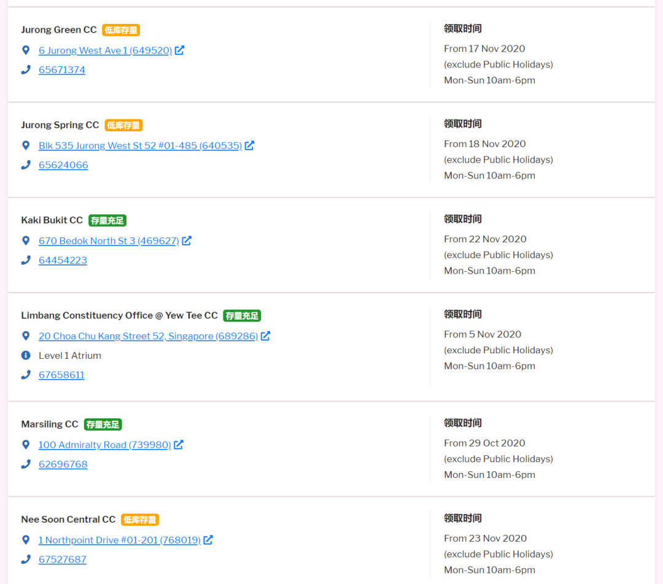Viewport: 663px width, 584px height.
Task: Call Jurong Green CC number 65671374
Action: click(x=62, y=70)
